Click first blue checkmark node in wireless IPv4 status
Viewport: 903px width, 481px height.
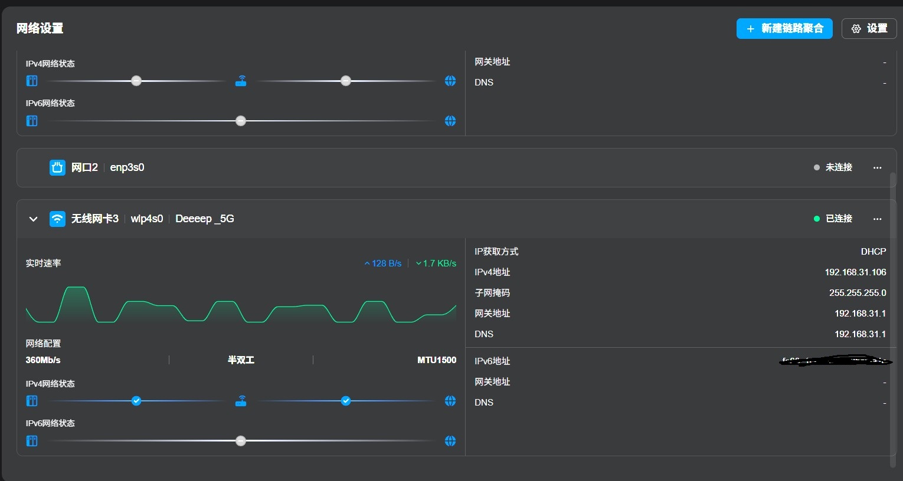point(136,401)
